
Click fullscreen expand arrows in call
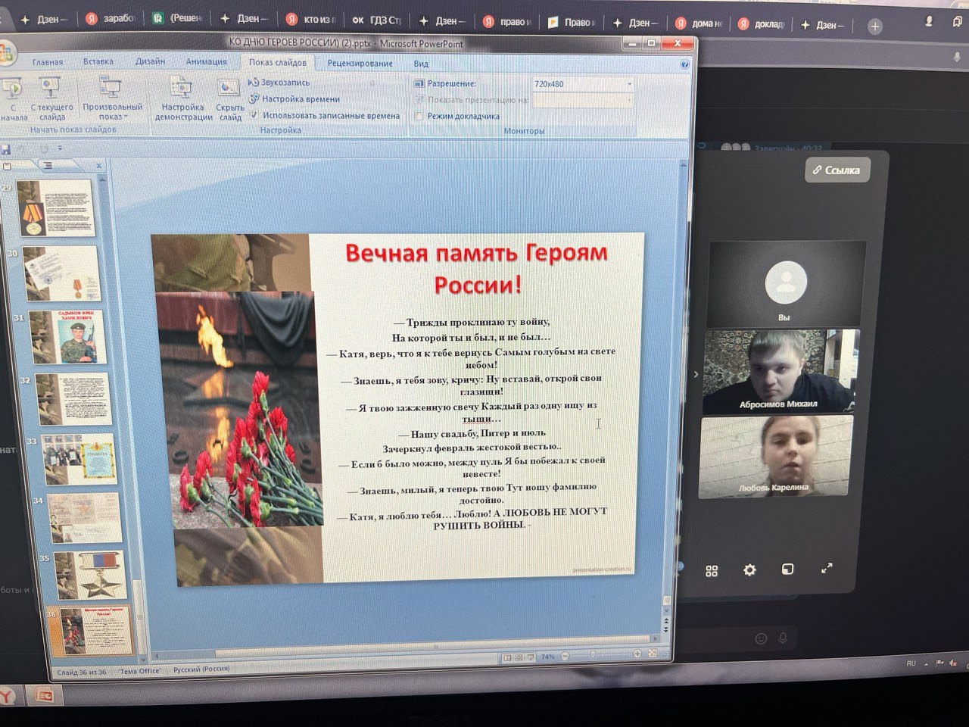click(x=827, y=567)
